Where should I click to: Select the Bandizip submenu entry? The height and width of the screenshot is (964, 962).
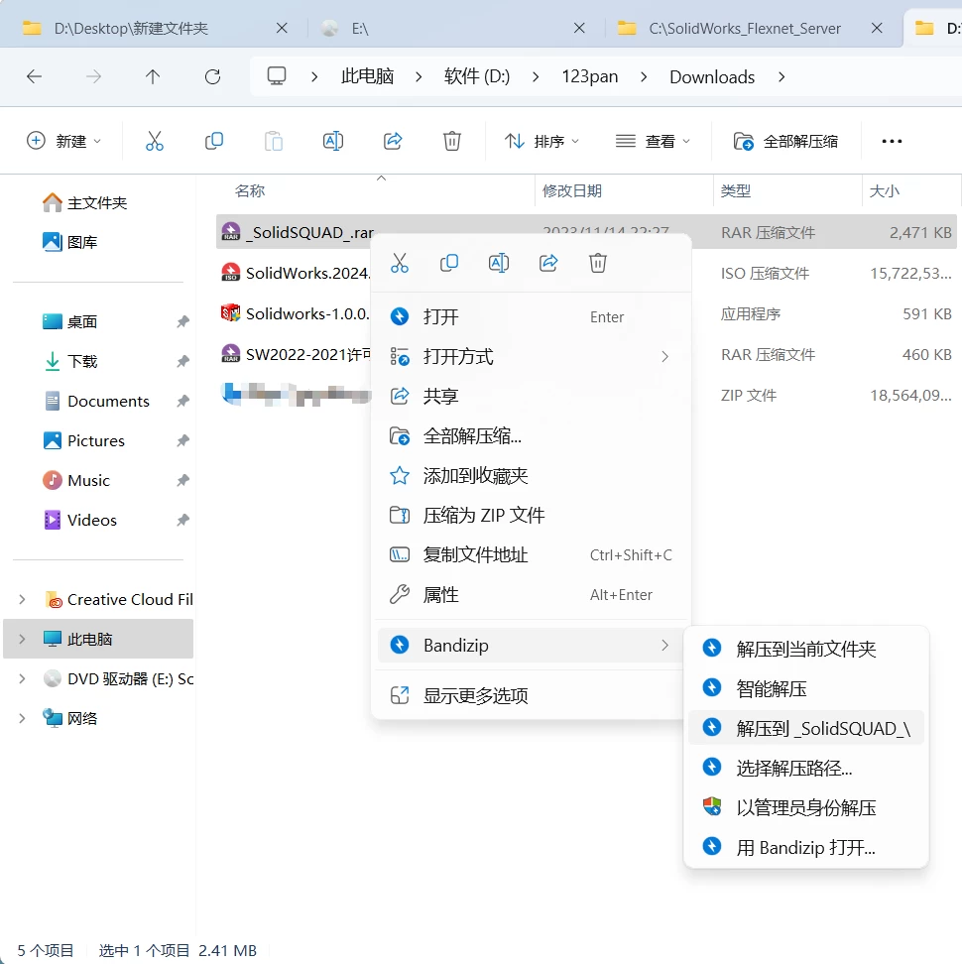click(532, 646)
